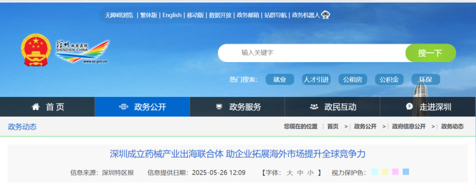Set font size to 小
Image resolution: width=476 pixels, height=185 pixels.
coord(310,173)
